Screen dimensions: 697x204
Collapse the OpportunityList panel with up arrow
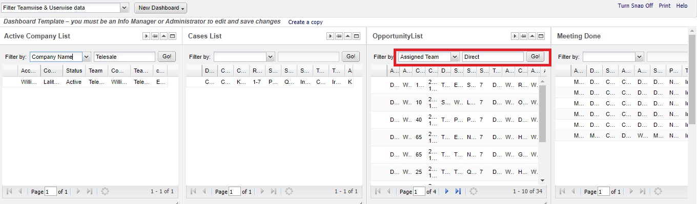[x=532, y=36]
